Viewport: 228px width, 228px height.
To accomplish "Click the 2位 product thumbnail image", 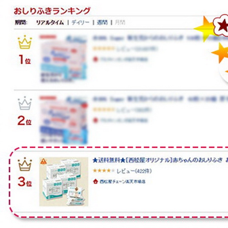I will [x=64, y=120].
